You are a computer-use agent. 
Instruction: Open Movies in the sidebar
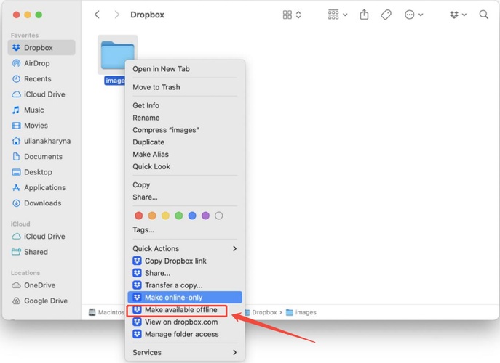coord(41,126)
